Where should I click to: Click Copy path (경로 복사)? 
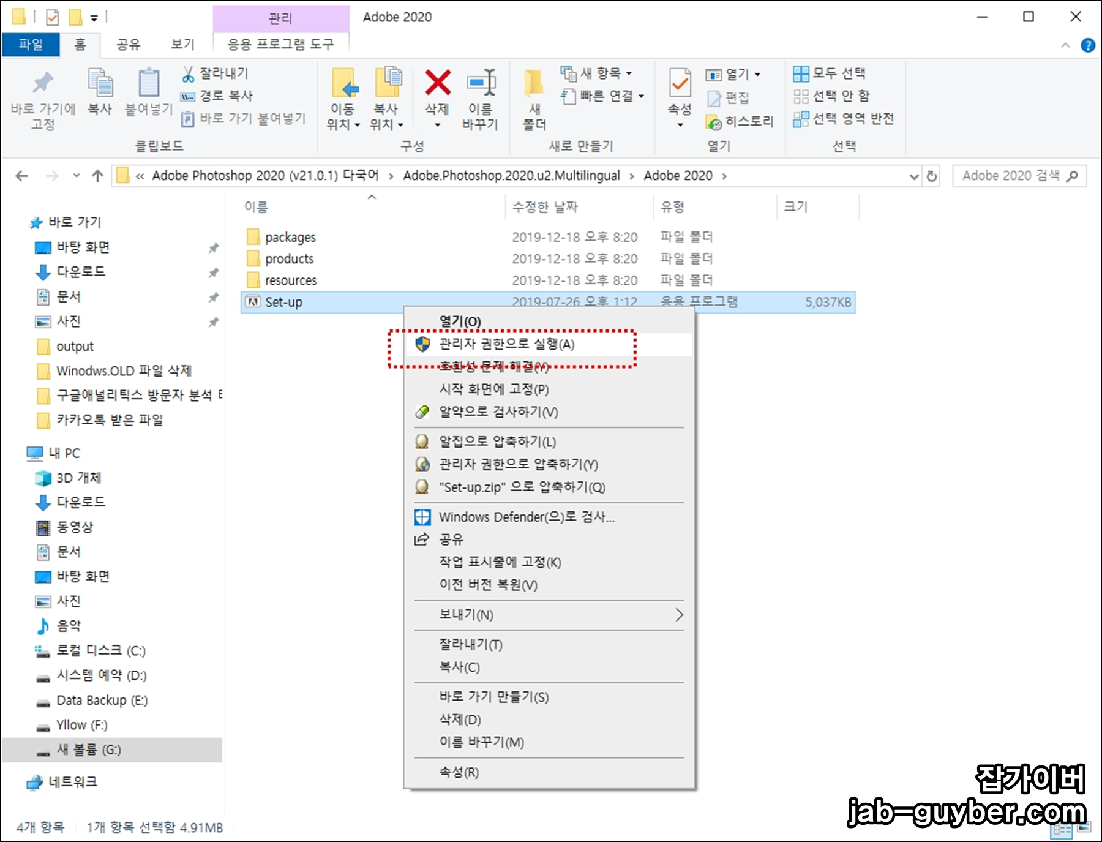(x=216, y=96)
